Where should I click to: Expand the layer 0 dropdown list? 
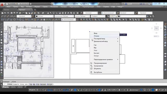(x=145, y=16)
